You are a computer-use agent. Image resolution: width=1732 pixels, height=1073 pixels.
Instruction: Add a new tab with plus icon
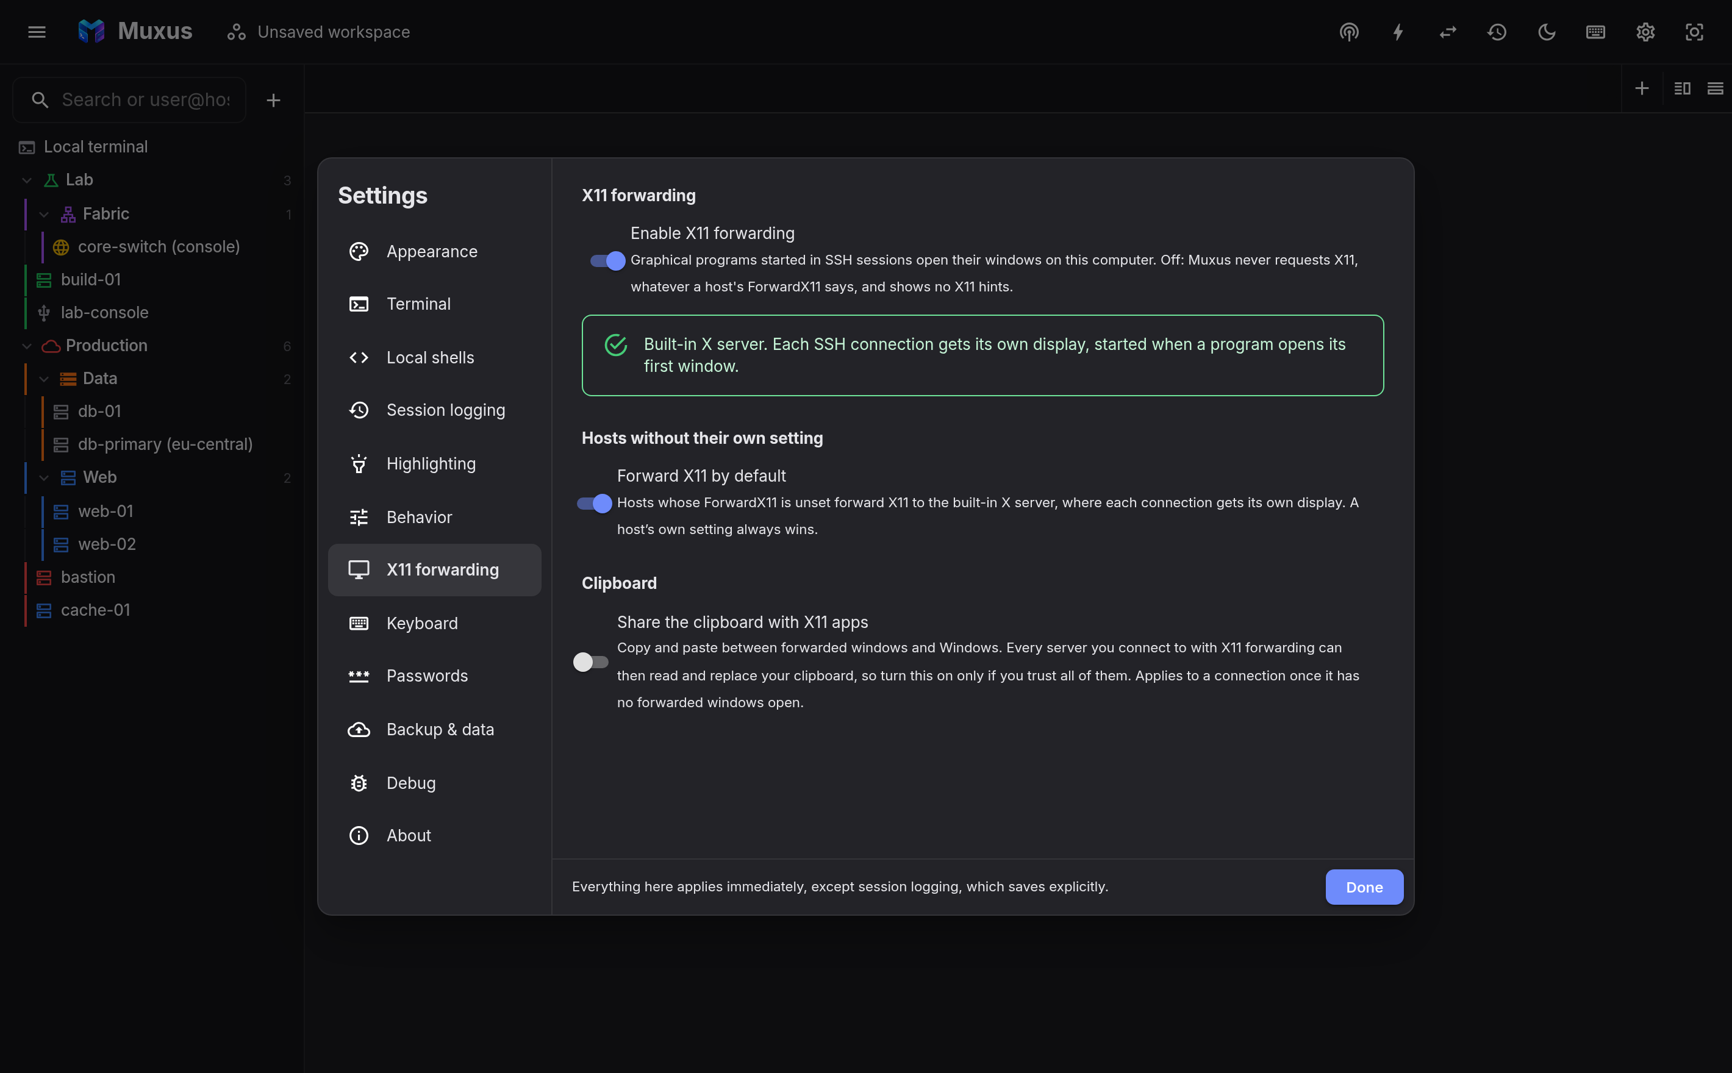pyautogui.click(x=1642, y=88)
